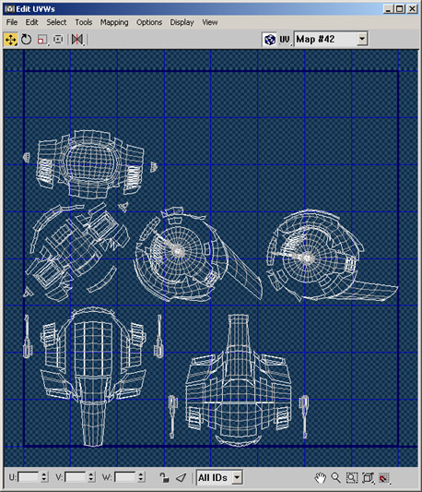Select the Move tool in toolbar
This screenshot has width=422, height=492.
pos(11,40)
